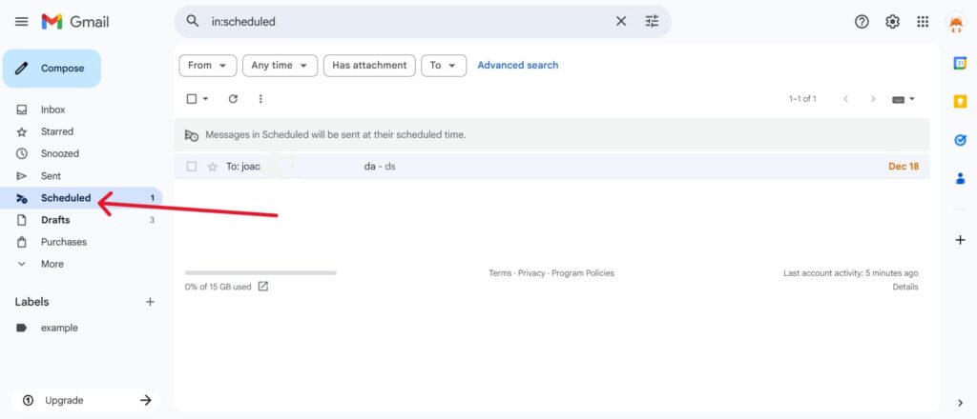Screen dimensions: 977x419
Task: Open Google Tasks side panel
Action: click(960, 140)
